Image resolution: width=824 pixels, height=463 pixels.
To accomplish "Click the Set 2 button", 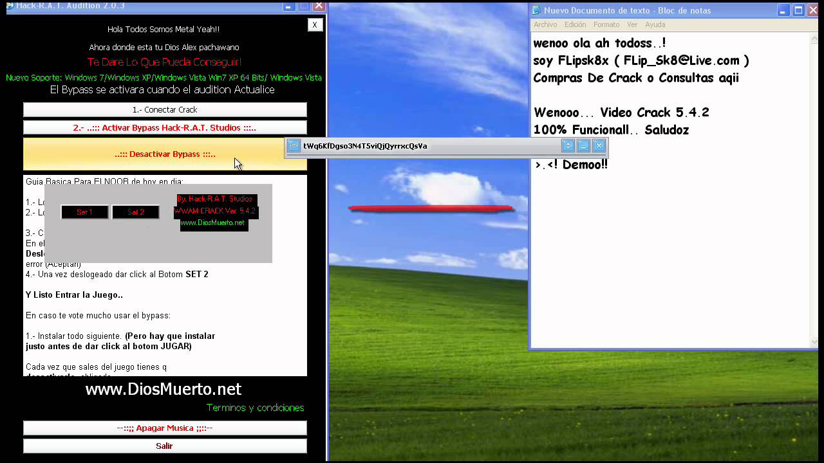I will tap(135, 212).
